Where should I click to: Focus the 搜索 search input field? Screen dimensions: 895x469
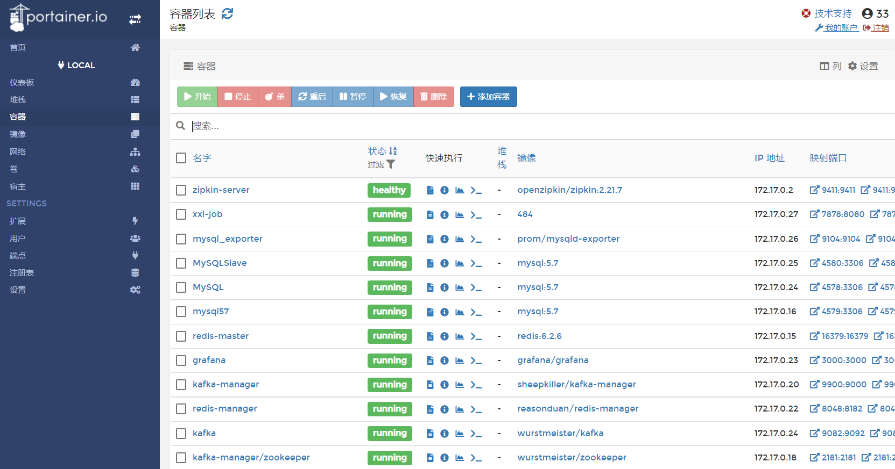pyautogui.click(x=377, y=126)
